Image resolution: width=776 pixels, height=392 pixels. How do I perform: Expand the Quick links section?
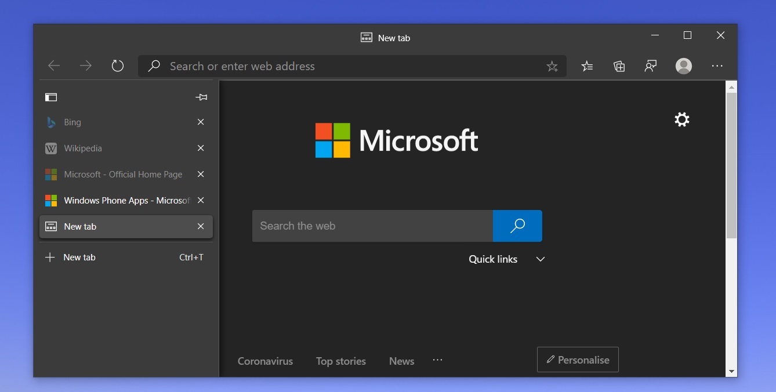(540, 259)
